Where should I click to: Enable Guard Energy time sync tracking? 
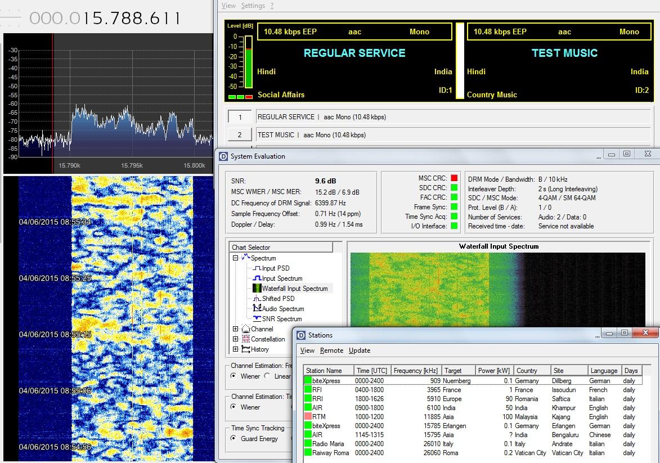pyautogui.click(x=234, y=439)
